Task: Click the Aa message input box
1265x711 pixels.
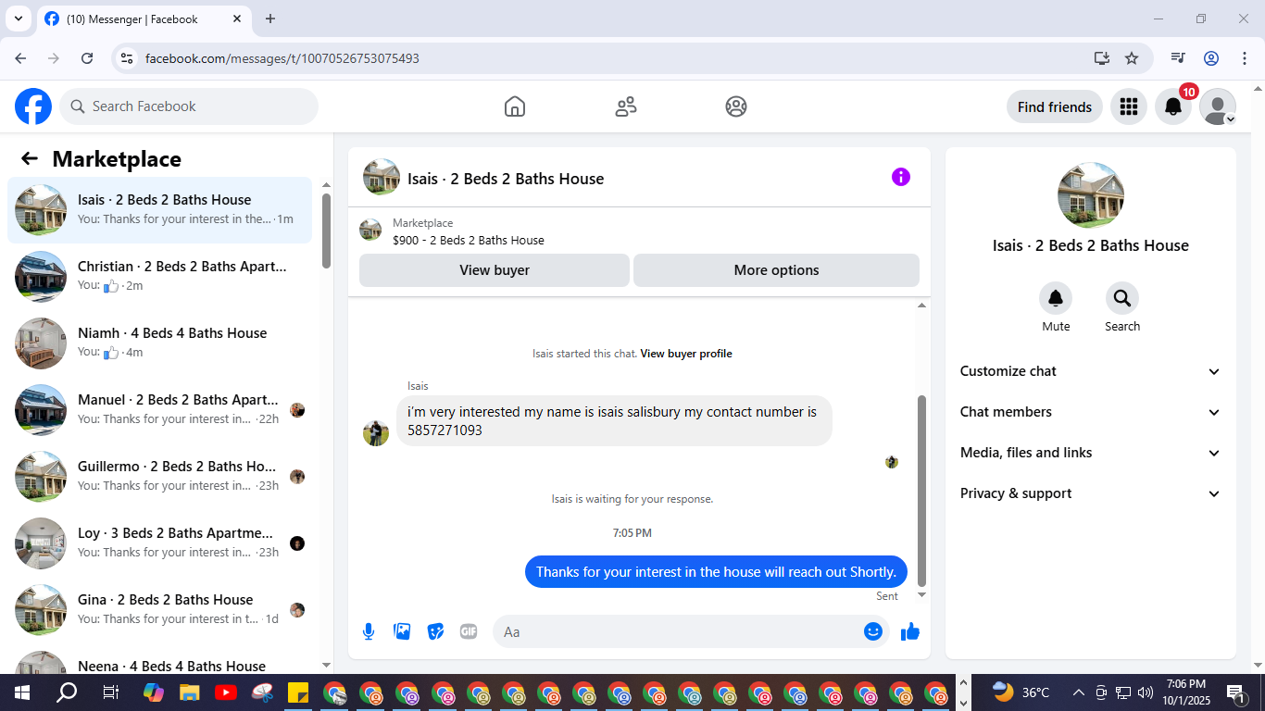Action: point(679,631)
